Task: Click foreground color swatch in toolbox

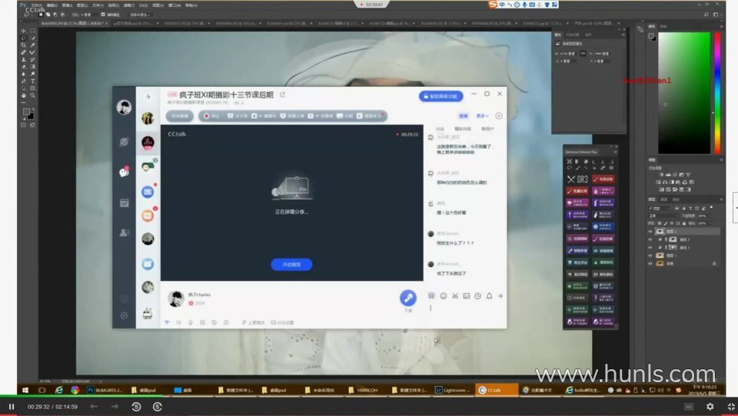Action: [26, 112]
